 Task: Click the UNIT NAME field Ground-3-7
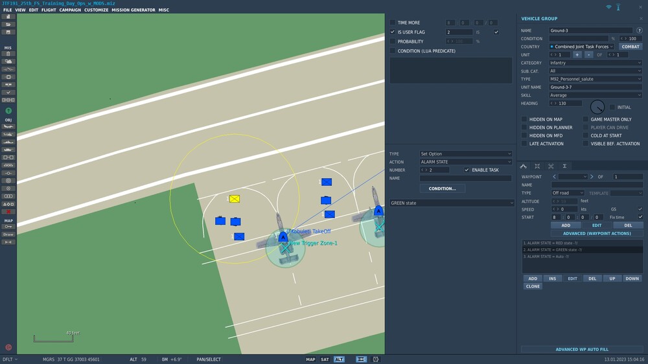596,87
